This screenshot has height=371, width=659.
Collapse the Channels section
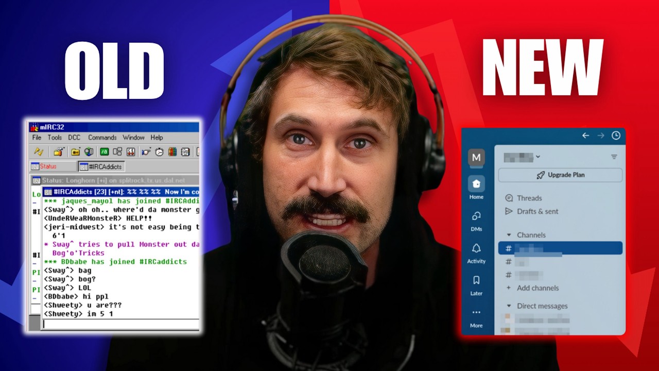point(509,235)
